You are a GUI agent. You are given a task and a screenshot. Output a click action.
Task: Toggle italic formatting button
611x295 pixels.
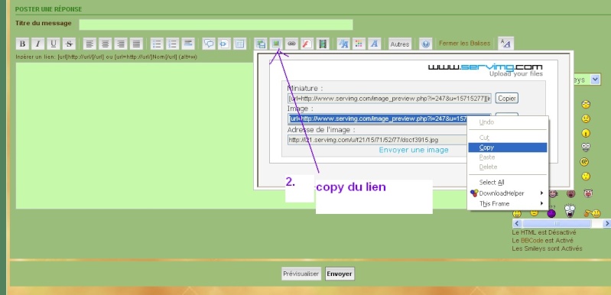37,44
